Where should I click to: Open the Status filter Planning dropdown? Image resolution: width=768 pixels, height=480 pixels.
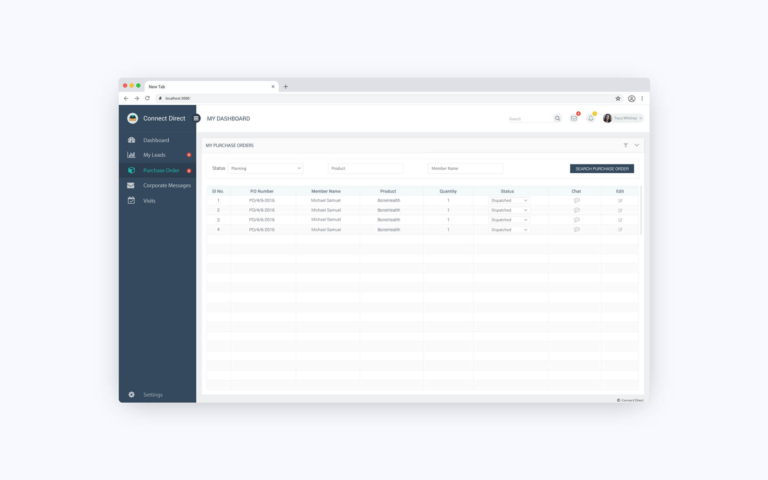click(x=266, y=168)
